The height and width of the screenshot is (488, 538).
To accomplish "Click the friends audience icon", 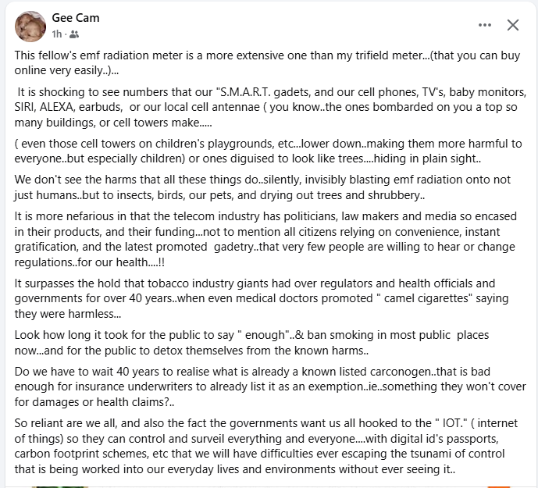I will pyautogui.click(x=74, y=34).
